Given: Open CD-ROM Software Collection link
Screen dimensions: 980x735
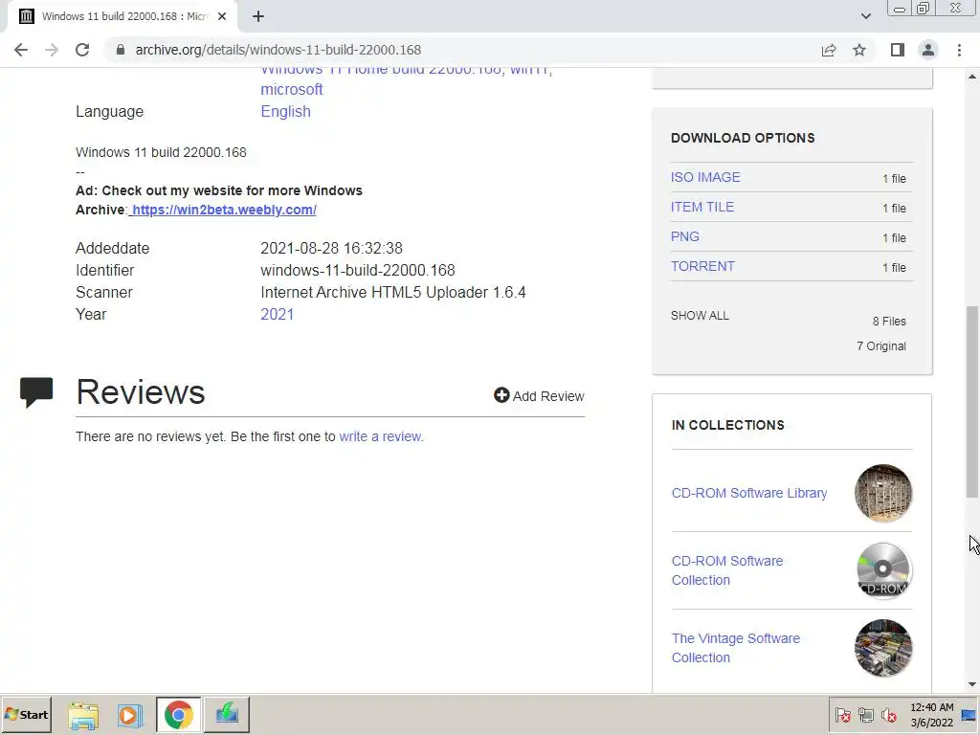Looking at the screenshot, I should tap(727, 570).
